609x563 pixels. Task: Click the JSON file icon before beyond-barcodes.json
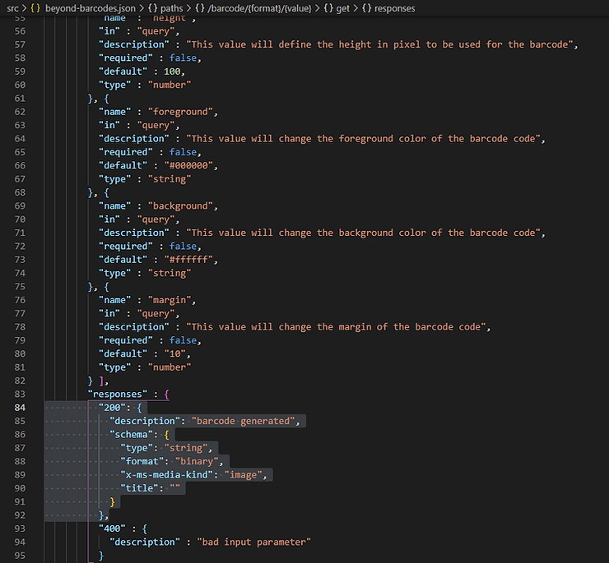(x=35, y=8)
